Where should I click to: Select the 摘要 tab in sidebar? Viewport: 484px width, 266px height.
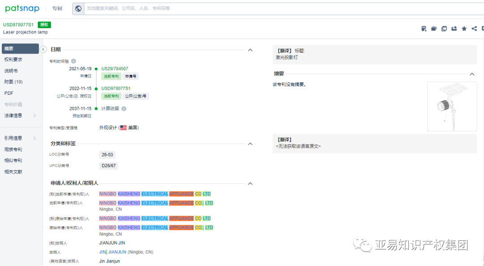tap(20, 49)
